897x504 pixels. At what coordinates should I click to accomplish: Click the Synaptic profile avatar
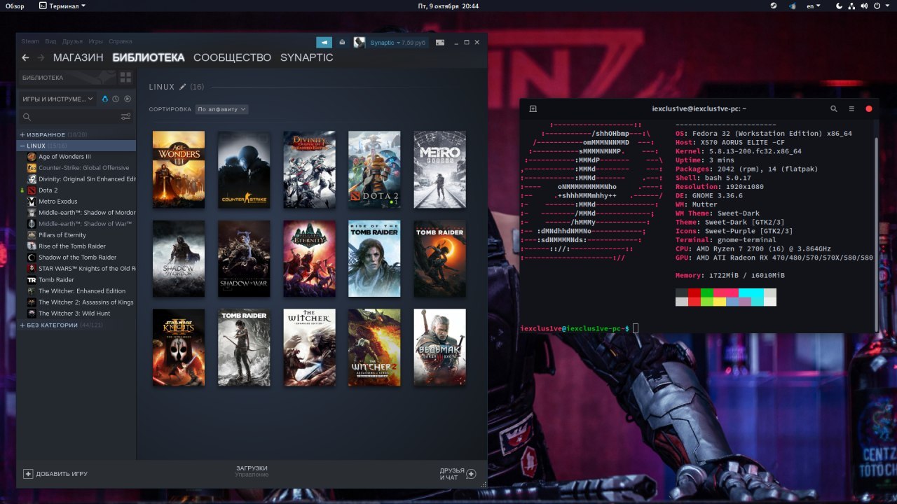359,42
